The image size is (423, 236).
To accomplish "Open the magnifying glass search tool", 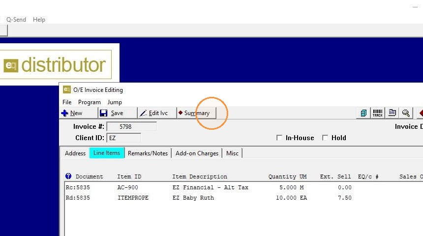I will pos(406,113).
